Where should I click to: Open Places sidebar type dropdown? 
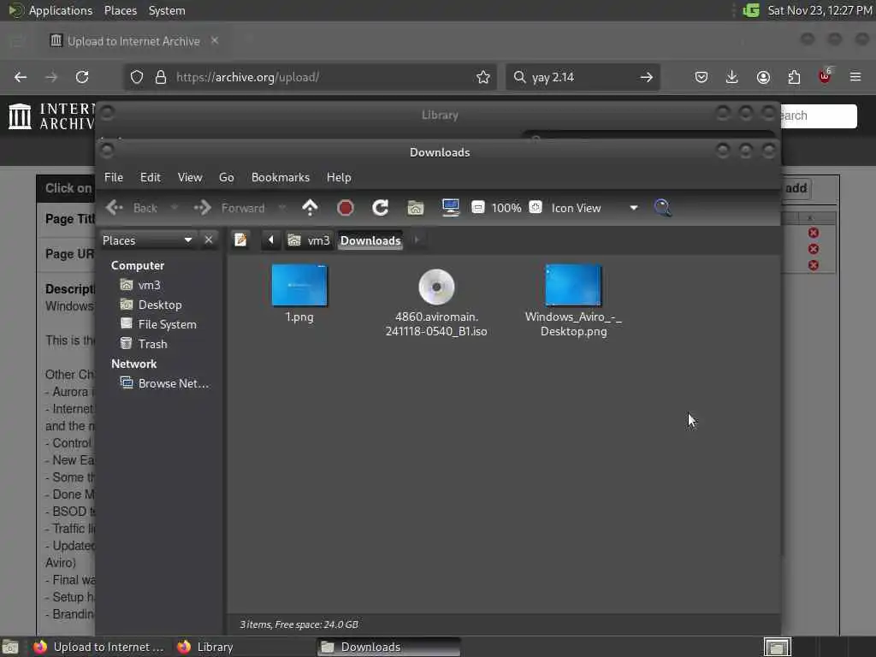[x=147, y=240]
